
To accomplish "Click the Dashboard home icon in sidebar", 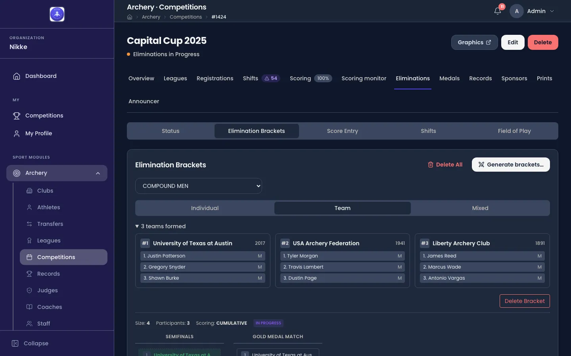I will click(17, 76).
